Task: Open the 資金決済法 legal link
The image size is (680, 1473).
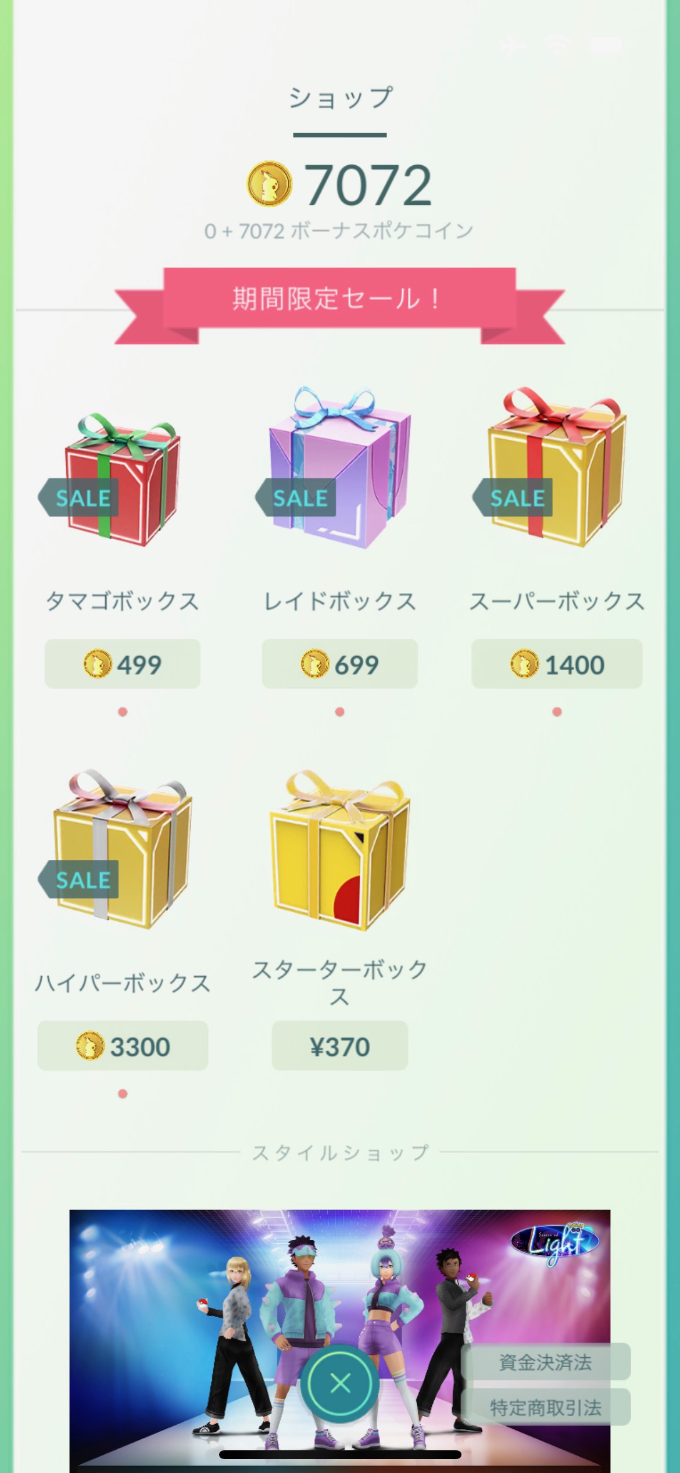Action: tap(545, 1362)
